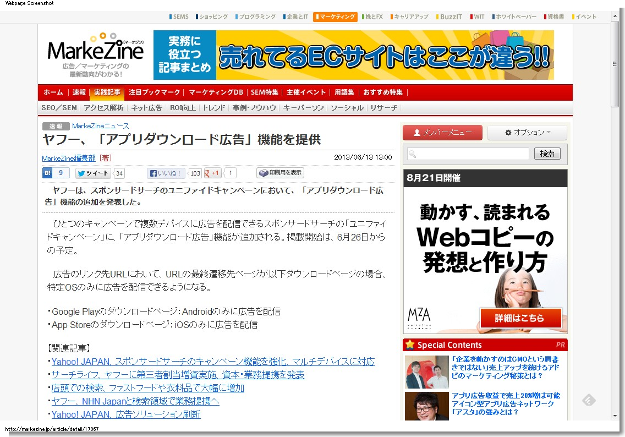Open the アプリ広告収益 special content link
The width and height of the screenshot is (625, 437).
point(506,403)
